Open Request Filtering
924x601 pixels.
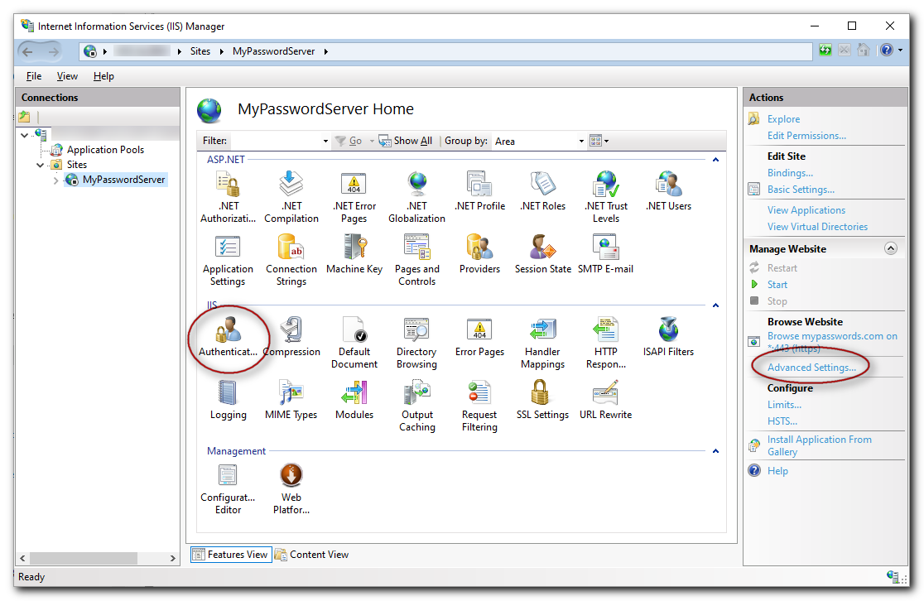(479, 406)
